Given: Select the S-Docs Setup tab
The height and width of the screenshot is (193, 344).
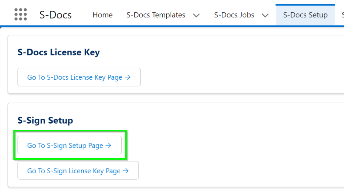Looking at the screenshot, I should (305, 15).
